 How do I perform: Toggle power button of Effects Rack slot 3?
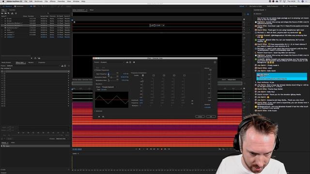(x=4, y=76)
